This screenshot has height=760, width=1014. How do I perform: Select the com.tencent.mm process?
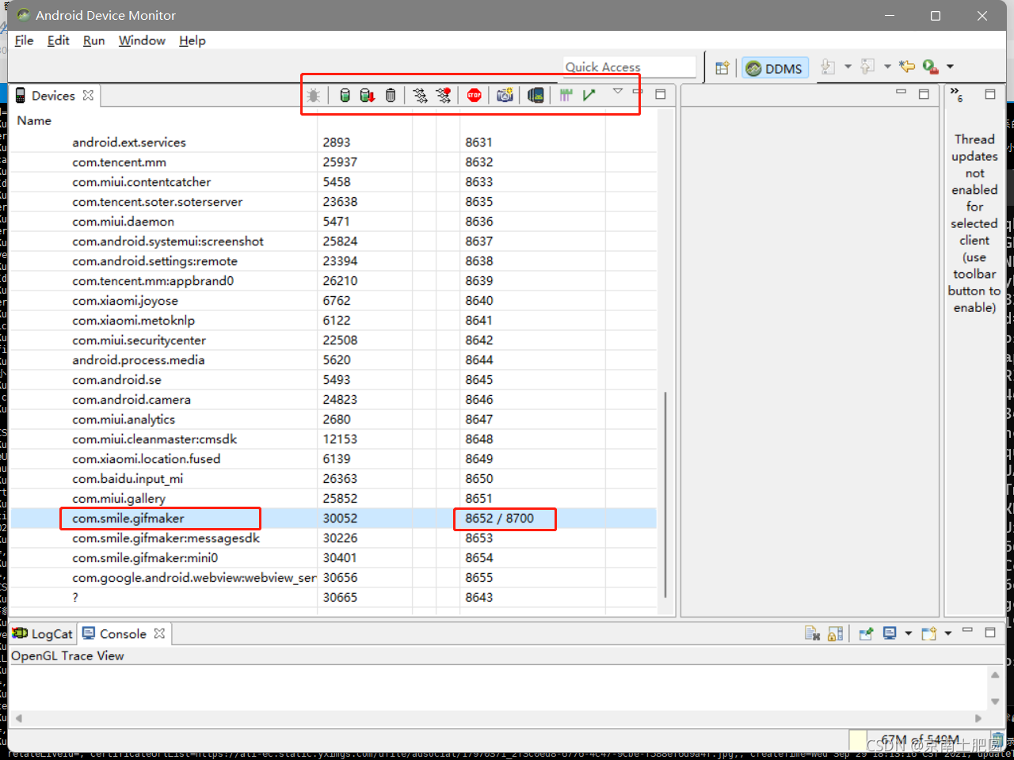coord(119,162)
